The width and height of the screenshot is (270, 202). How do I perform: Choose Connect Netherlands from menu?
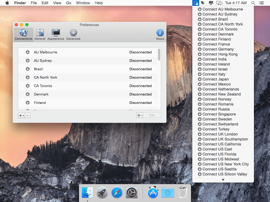[223, 89]
